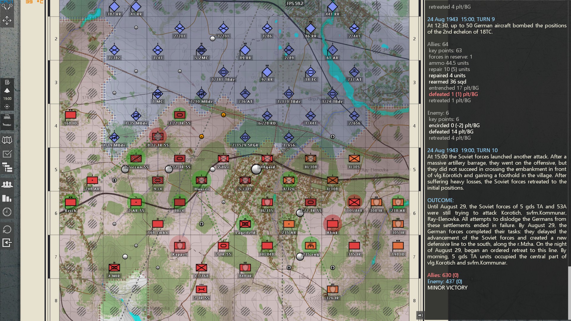Viewport: 571px width, 321px height.
Task: Select the 382 RR Soviet unit
Action: pos(114,7)
